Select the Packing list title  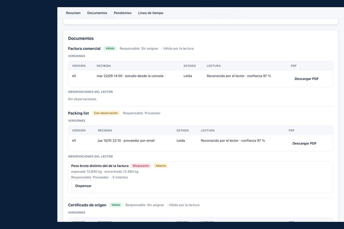pyautogui.click(x=79, y=113)
